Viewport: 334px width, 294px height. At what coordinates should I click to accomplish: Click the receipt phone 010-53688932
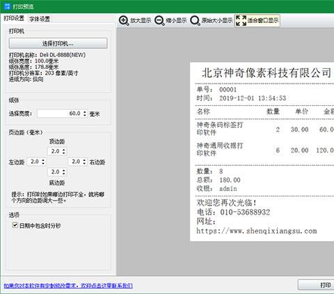point(245,212)
